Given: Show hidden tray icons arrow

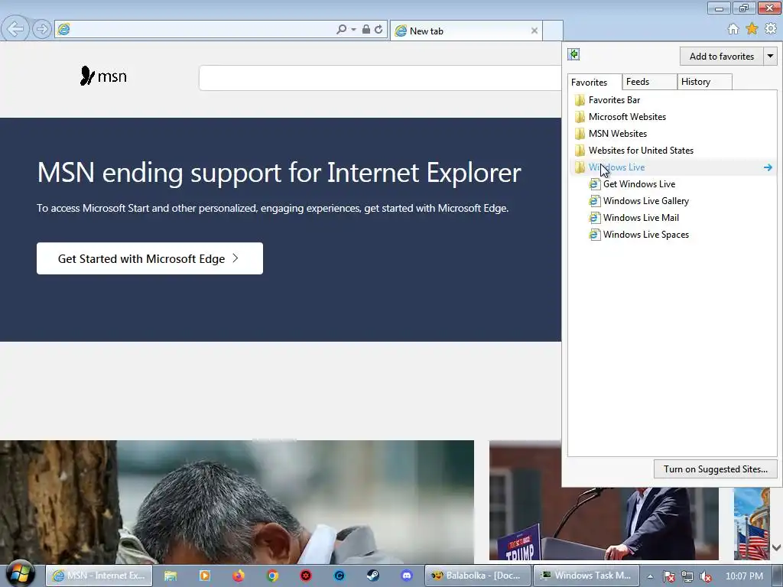Looking at the screenshot, I should click(x=650, y=576).
